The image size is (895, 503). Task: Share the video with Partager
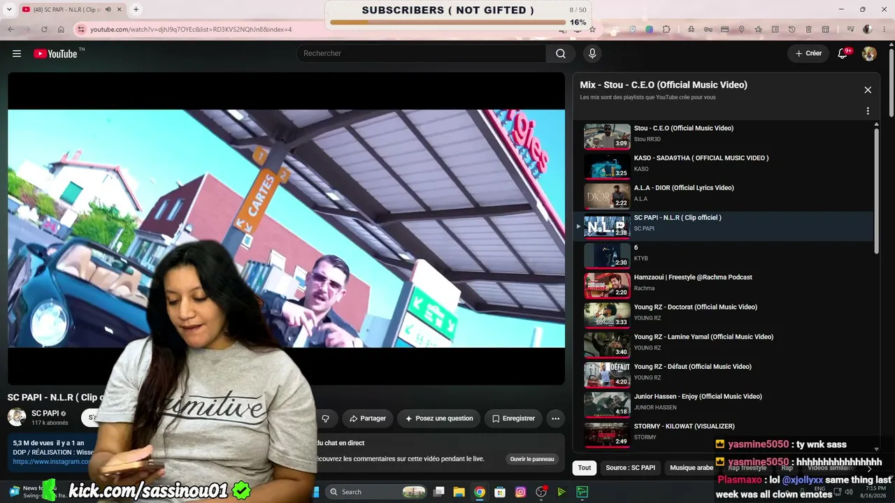click(367, 418)
